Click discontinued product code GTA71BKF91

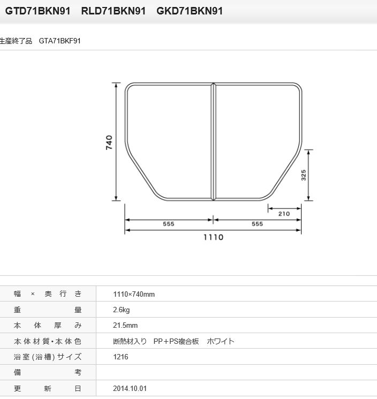coord(60,41)
